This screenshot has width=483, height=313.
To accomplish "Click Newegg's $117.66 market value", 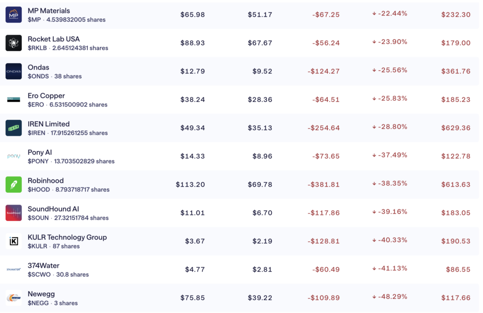I will 456,298.
